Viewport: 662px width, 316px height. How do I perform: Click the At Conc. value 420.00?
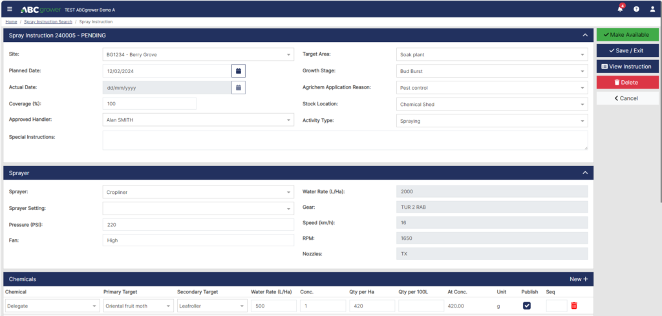tap(456, 306)
